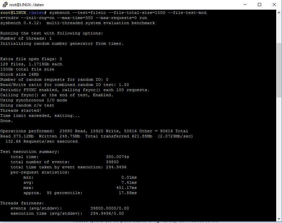
Task: Click '--file-total-size=150G' in the command
Action: [137, 13]
